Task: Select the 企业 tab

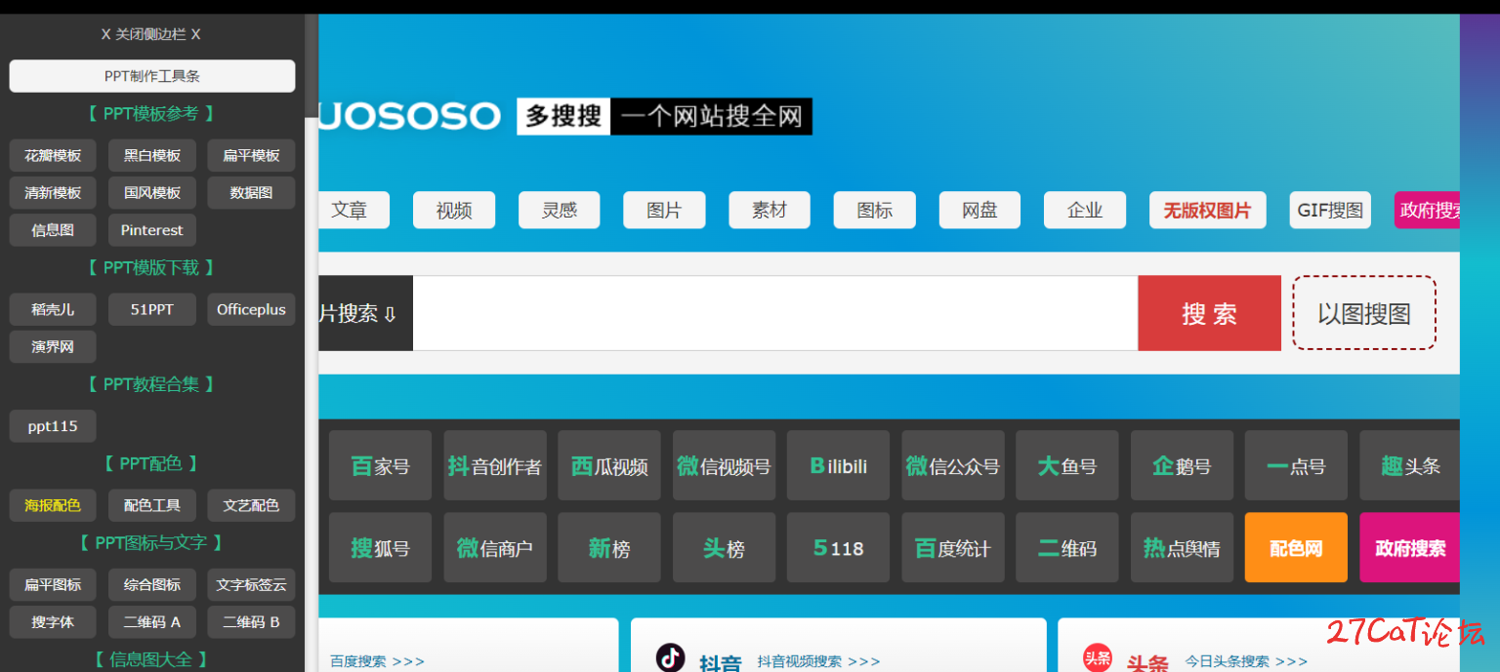Action: click(x=1085, y=210)
